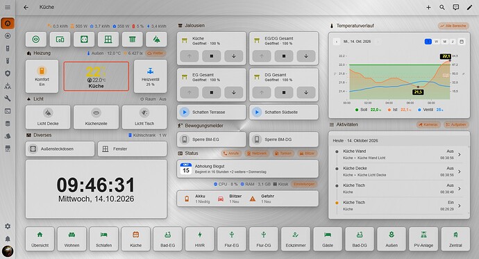The height and width of the screenshot is (259, 479).
Task: Edit dashboard with the pencil icon
Action: (x=469, y=8)
